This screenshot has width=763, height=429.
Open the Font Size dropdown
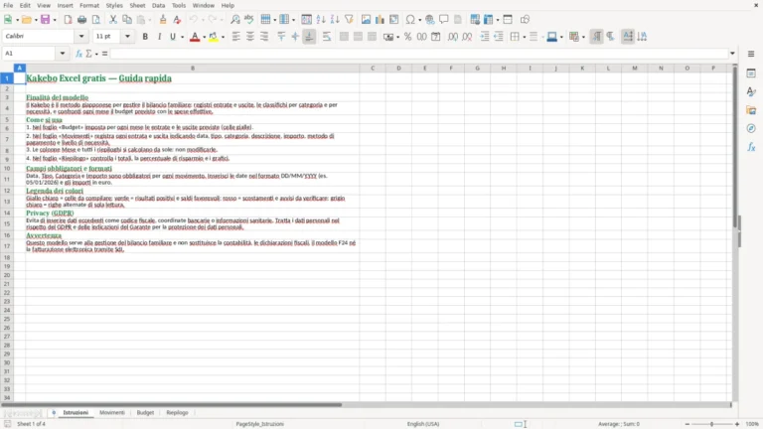127,36
